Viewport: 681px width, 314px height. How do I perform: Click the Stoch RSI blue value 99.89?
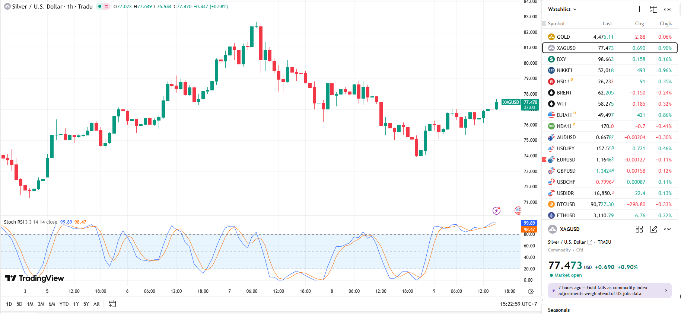pos(66,222)
